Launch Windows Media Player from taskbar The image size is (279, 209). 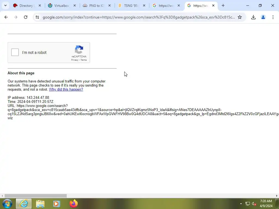[57, 204]
